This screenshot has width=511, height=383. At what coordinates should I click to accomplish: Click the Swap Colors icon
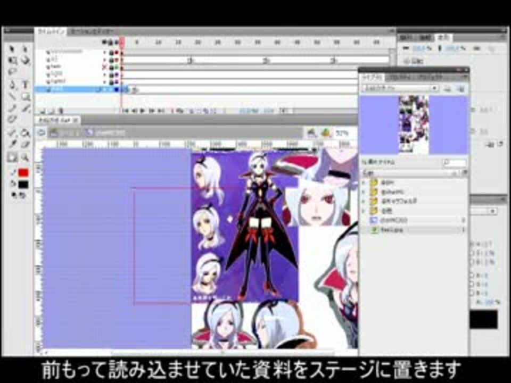point(22,195)
